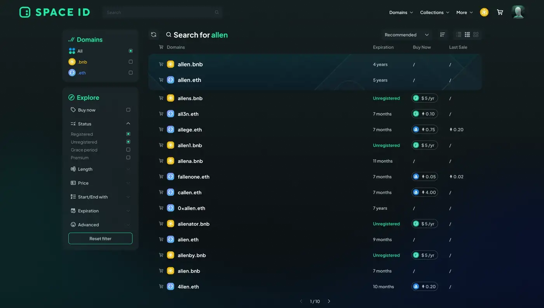
Task: Buy 4llen.eth for 0.20 ETH
Action: click(425, 287)
